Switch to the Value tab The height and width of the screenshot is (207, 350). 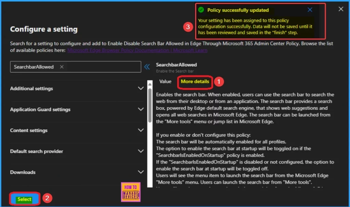(165, 81)
